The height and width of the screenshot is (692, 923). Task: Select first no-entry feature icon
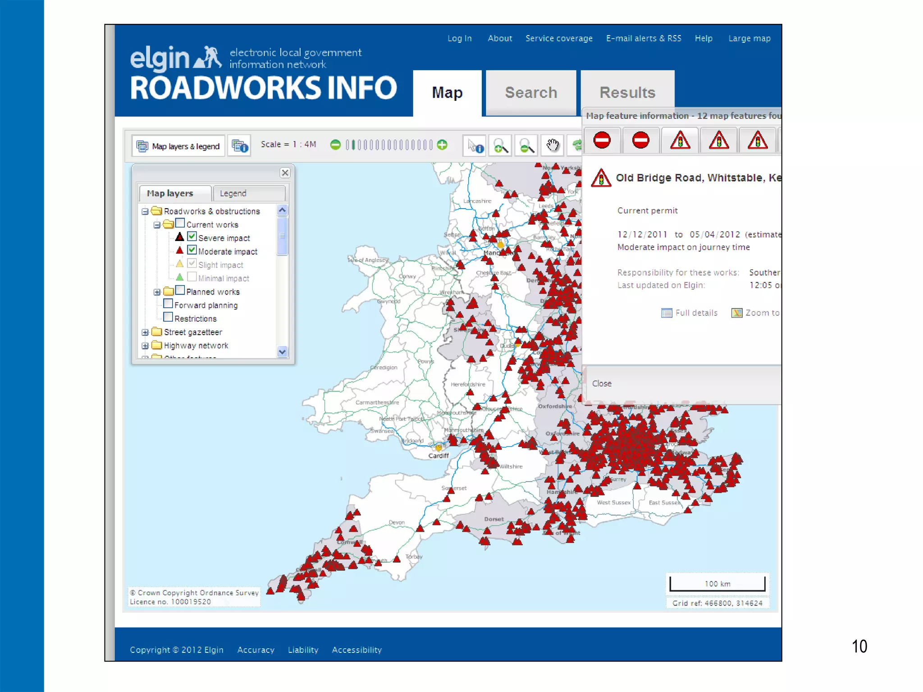click(x=602, y=141)
